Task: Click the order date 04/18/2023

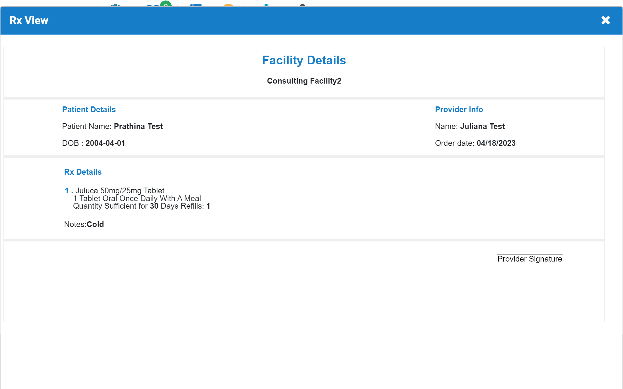Action: pos(496,143)
